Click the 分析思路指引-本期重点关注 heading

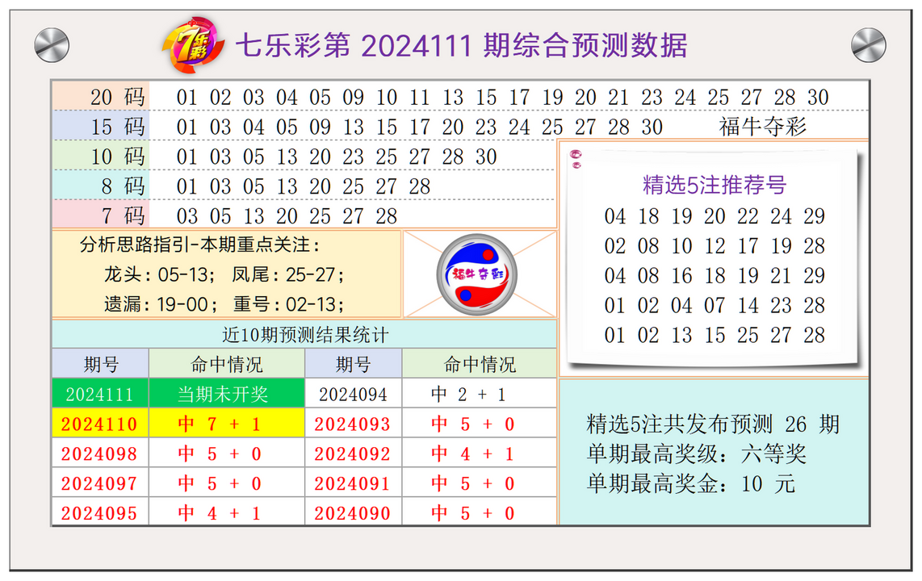click(200, 245)
